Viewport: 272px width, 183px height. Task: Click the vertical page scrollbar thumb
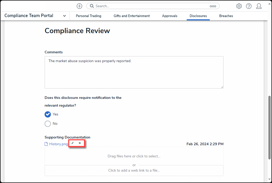click(269, 127)
